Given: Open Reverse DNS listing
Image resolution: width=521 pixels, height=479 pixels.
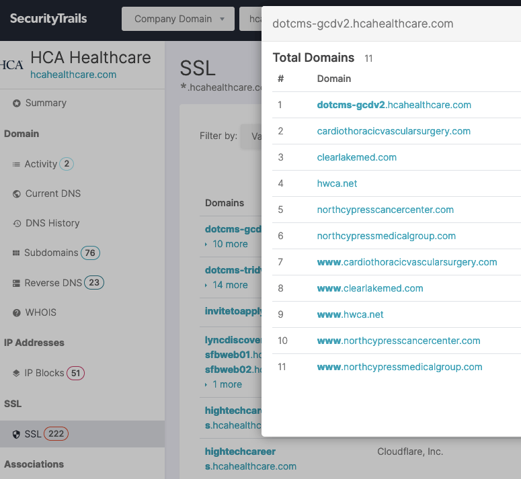Looking at the screenshot, I should (x=53, y=283).
